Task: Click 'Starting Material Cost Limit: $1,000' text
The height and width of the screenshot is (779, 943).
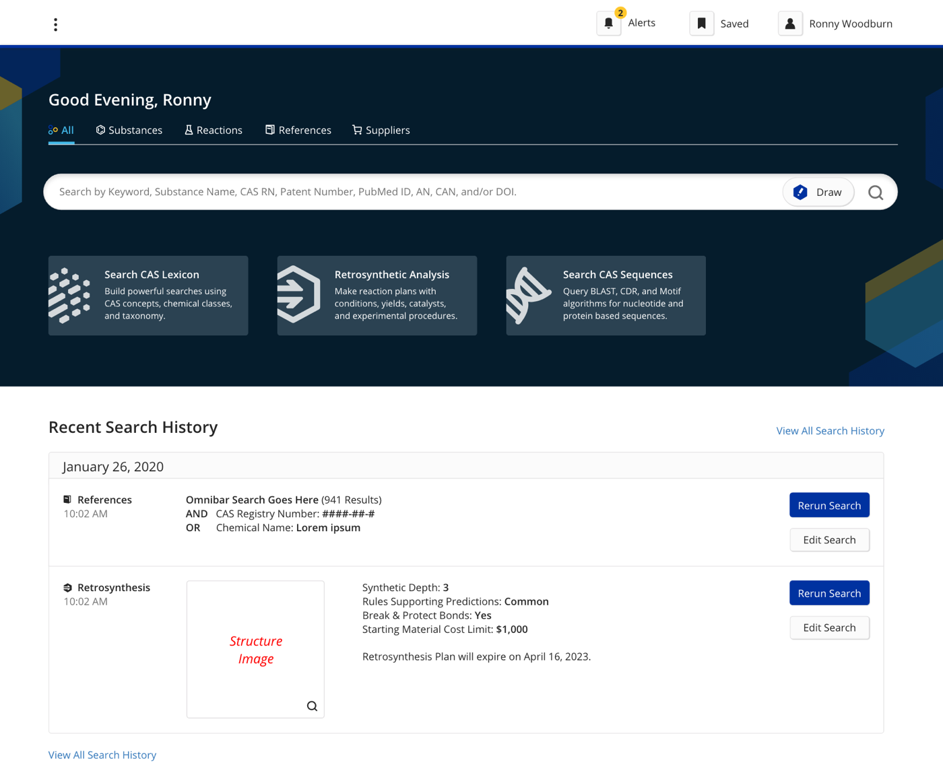Action: pyautogui.click(x=445, y=630)
